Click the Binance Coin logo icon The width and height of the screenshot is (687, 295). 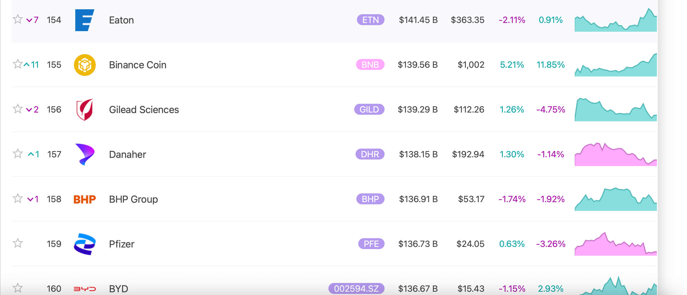tap(85, 65)
